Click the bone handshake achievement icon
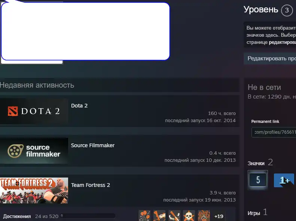 (159, 216)
